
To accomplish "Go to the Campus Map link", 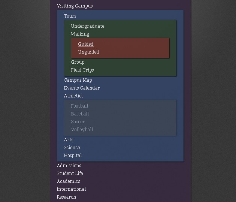I will point(78,80).
